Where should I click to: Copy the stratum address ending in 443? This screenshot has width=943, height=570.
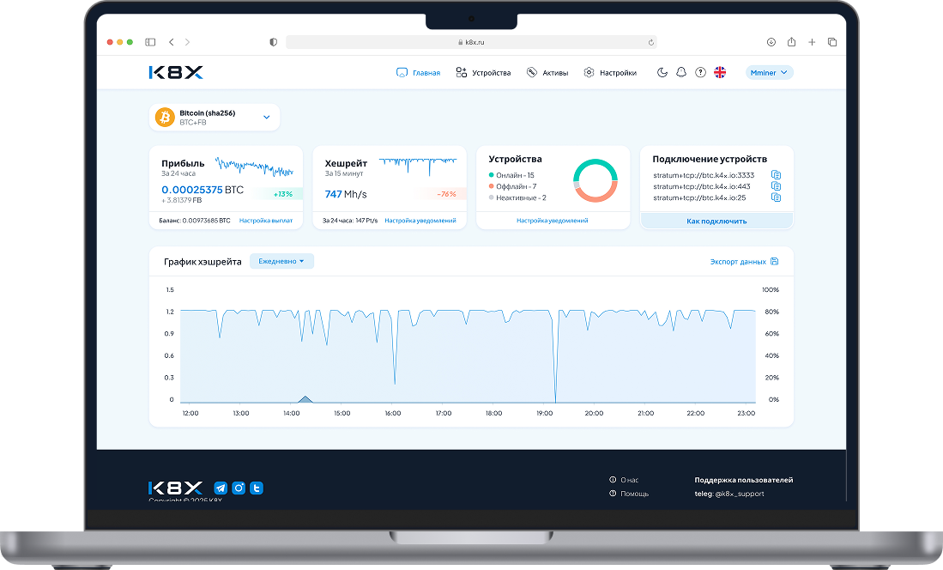click(776, 186)
